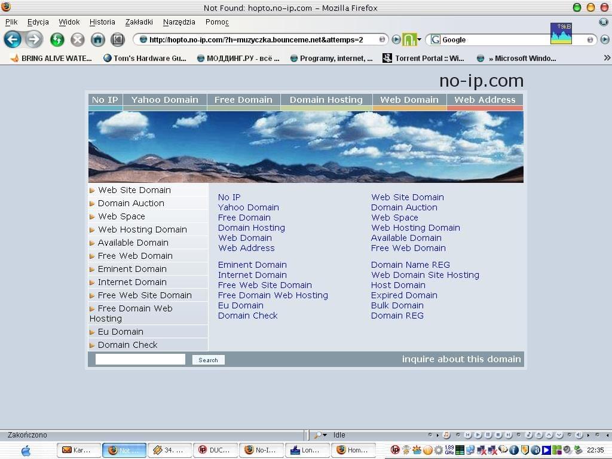Click the Search button

pyautogui.click(x=208, y=360)
